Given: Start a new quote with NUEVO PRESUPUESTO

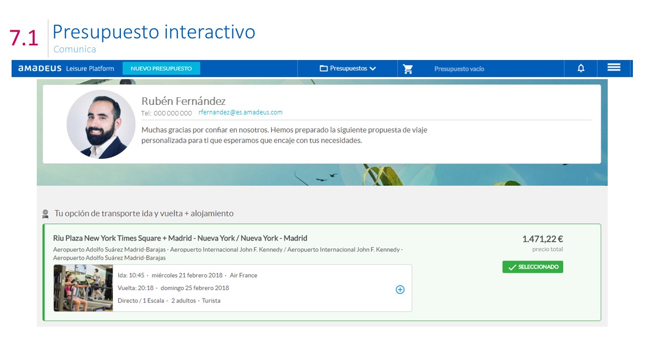Looking at the screenshot, I should (x=161, y=69).
